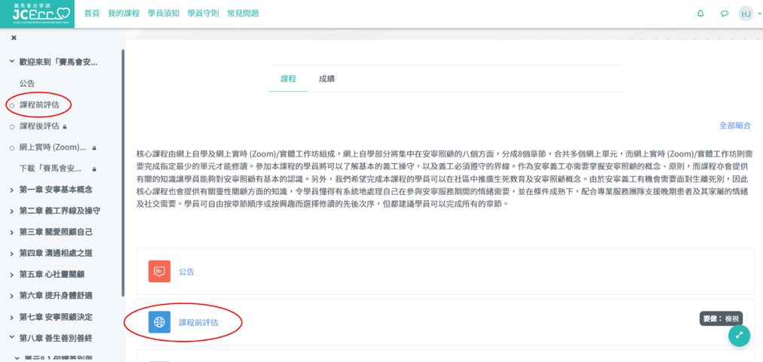The image size is (763, 362).
Task: Expand 第四章 溝通相處之道 section
Action: point(11,254)
